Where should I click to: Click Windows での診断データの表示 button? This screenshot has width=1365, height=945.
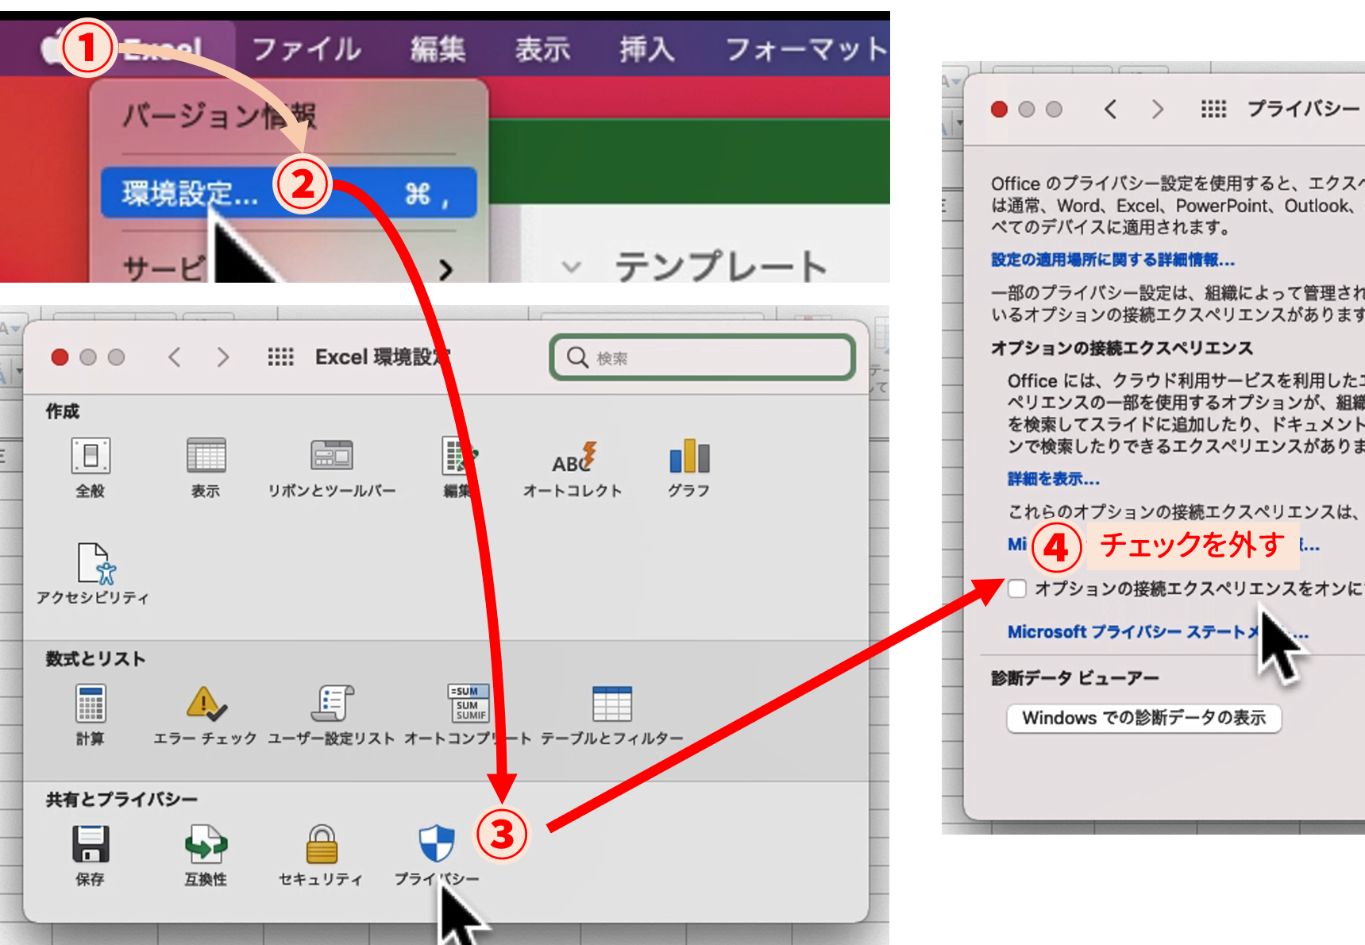tap(1144, 718)
